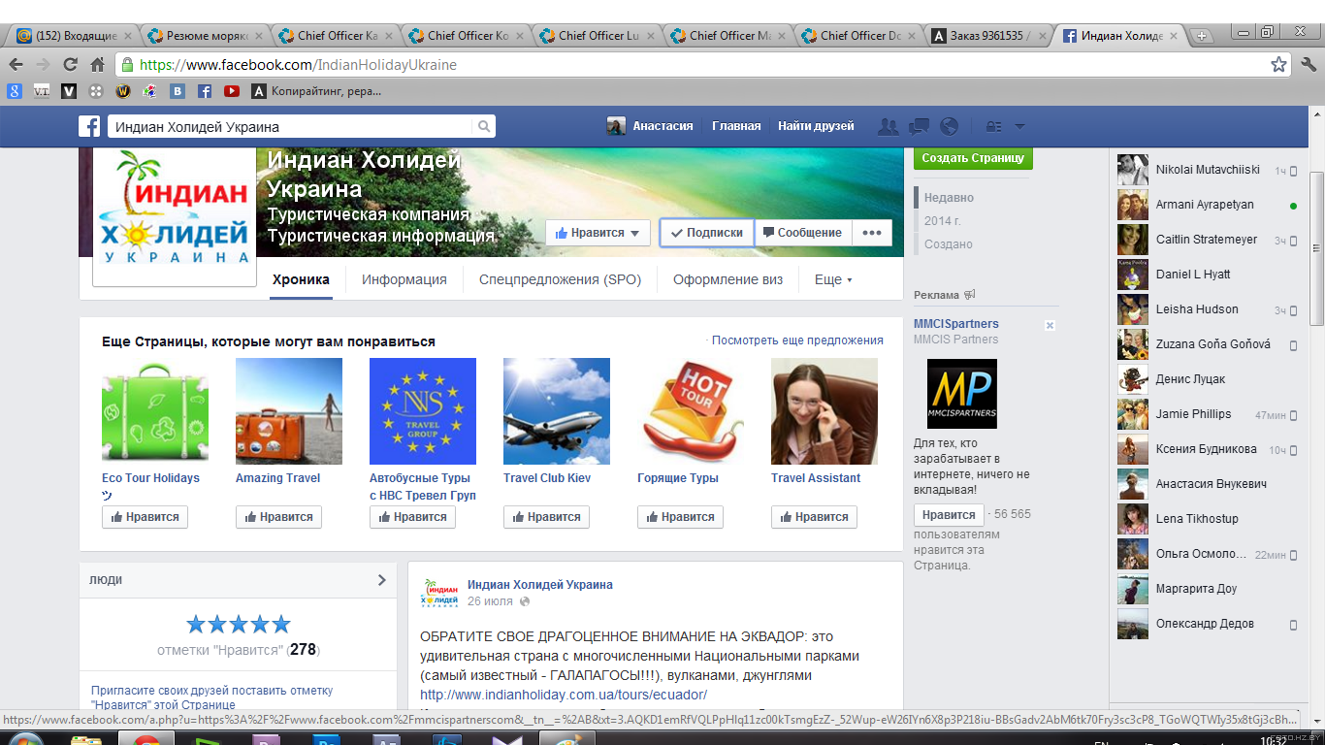The height and width of the screenshot is (745, 1325).
Task: Like Travel Club Kiev page
Action: point(546,517)
